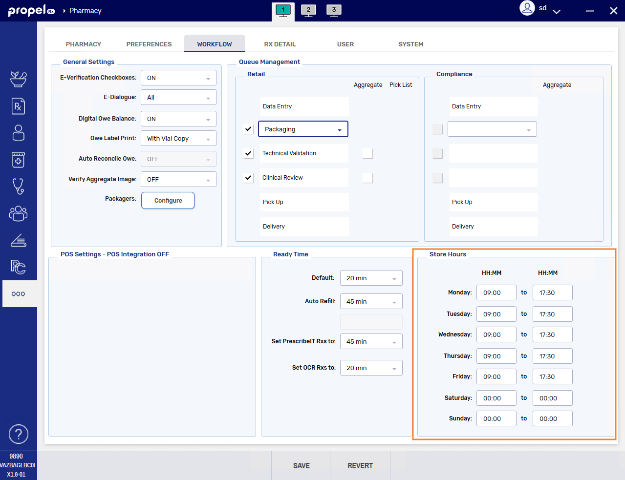Switch to the Preferences tab

coord(149,44)
